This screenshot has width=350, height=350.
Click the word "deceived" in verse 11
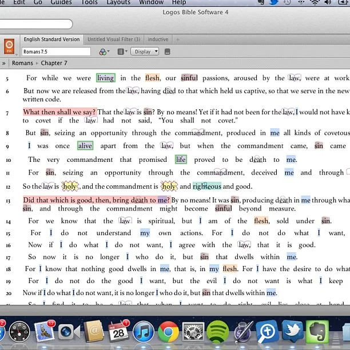(x=264, y=173)
